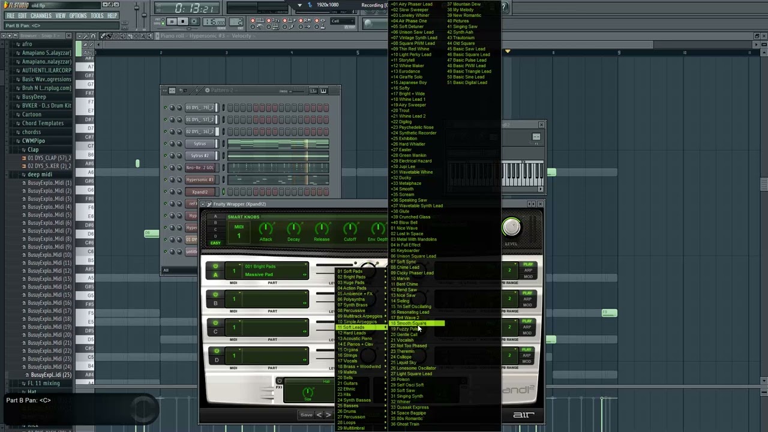Enable MOD for Part B
This screenshot has height=432, width=768.
[x=528, y=305]
